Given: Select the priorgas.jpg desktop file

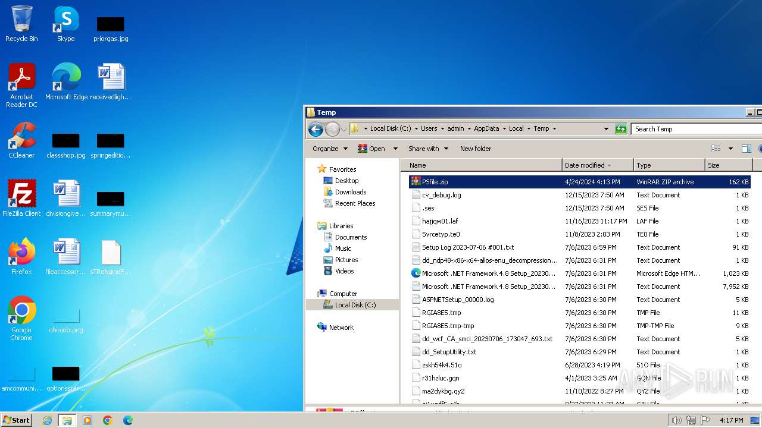Looking at the screenshot, I should coord(111,29).
